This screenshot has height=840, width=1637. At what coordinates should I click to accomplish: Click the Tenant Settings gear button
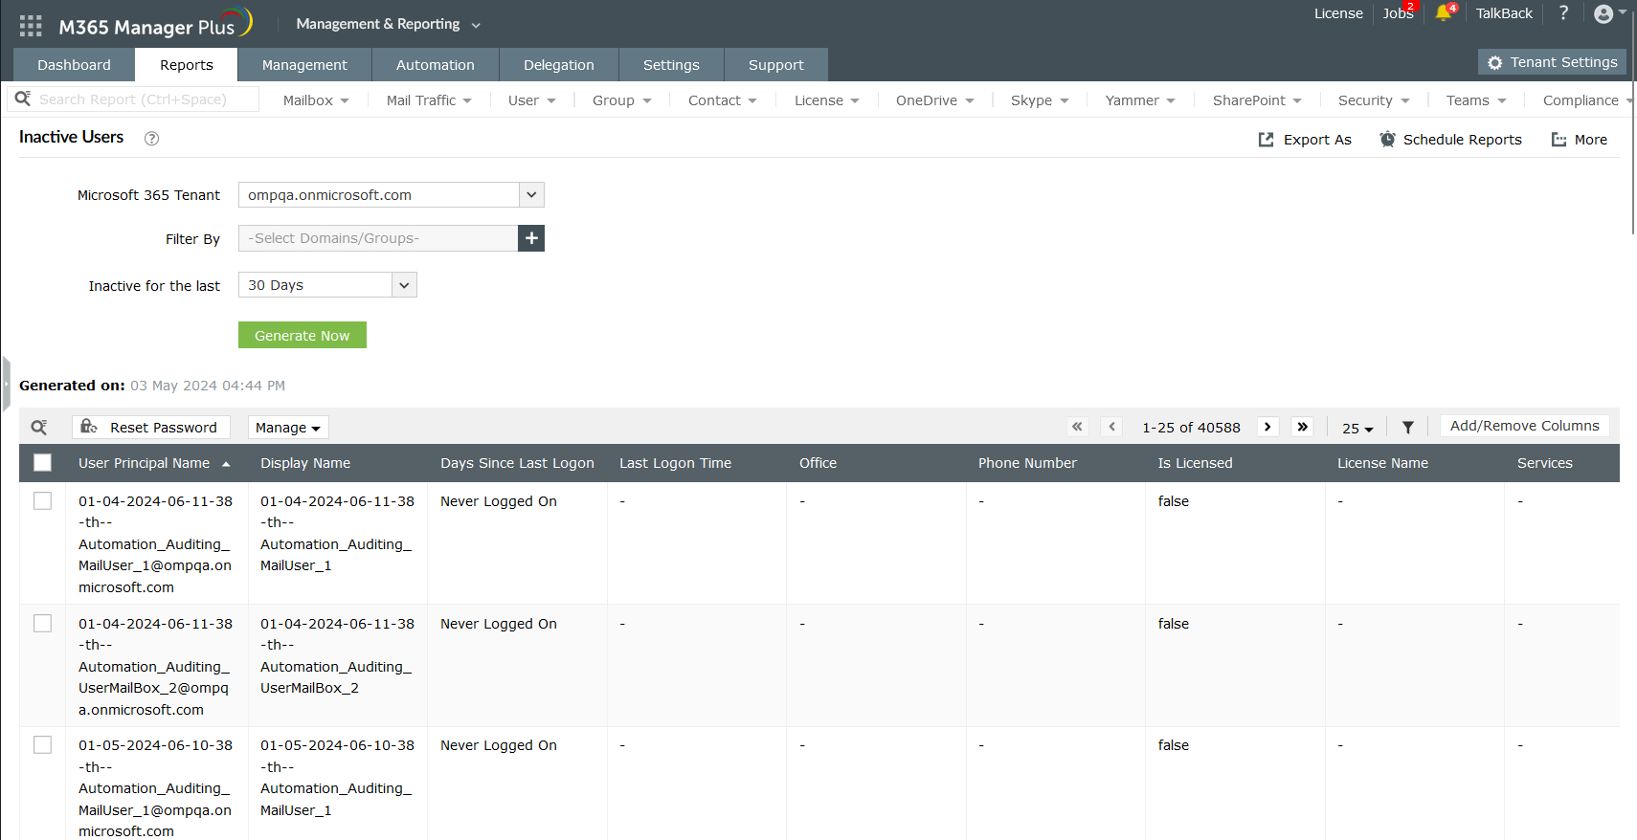[1552, 62]
